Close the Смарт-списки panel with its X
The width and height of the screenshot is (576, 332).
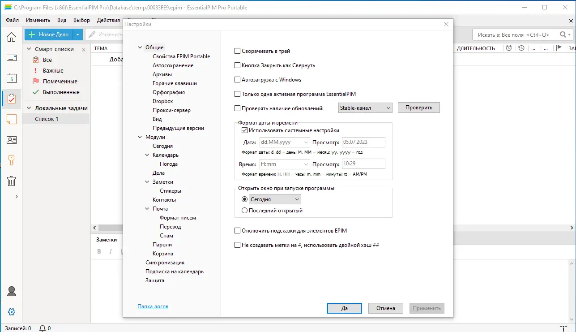point(84,49)
